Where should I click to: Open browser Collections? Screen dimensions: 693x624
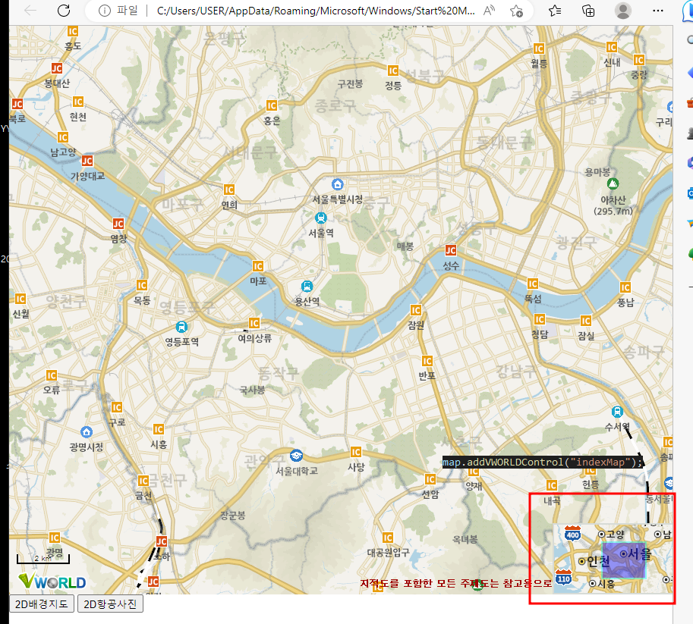pyautogui.click(x=588, y=11)
